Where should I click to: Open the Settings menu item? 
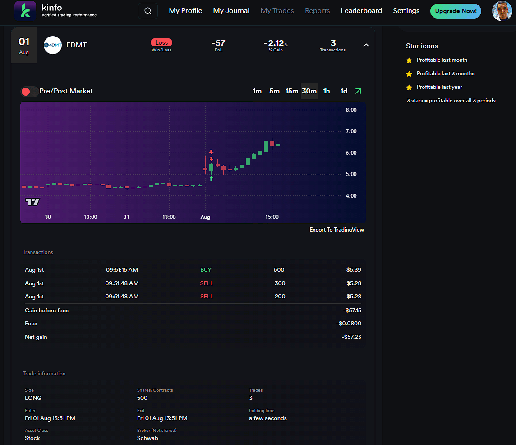click(x=406, y=11)
